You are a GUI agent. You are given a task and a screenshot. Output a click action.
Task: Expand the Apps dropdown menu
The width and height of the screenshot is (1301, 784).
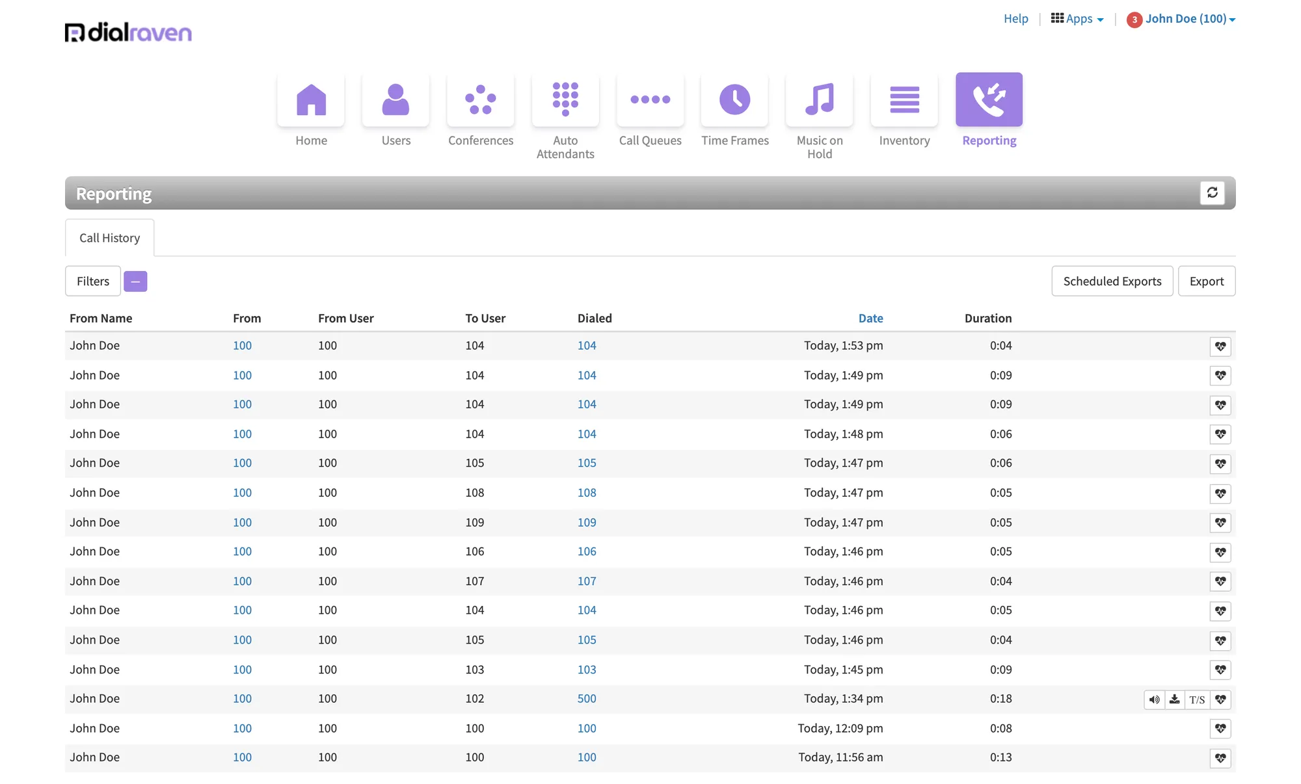[1077, 19]
